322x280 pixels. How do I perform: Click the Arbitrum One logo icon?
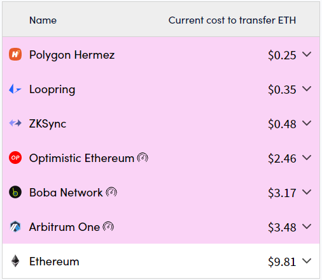click(15, 226)
